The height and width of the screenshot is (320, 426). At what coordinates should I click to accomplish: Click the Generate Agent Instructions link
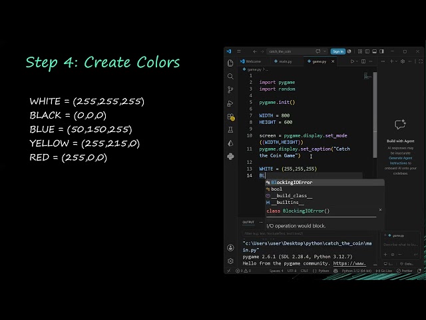[401, 161]
